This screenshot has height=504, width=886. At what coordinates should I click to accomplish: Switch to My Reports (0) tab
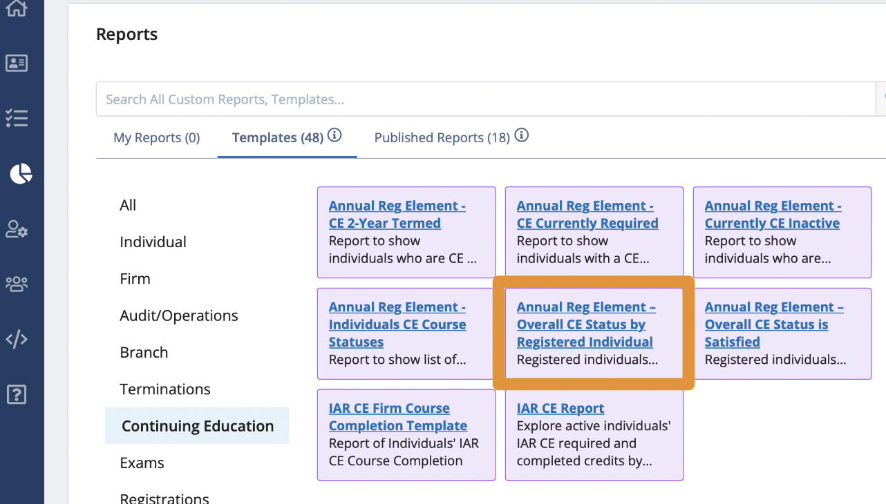[x=157, y=137]
